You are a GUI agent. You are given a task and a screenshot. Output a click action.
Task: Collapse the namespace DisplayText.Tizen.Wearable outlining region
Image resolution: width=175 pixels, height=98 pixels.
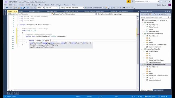tap(17, 25)
